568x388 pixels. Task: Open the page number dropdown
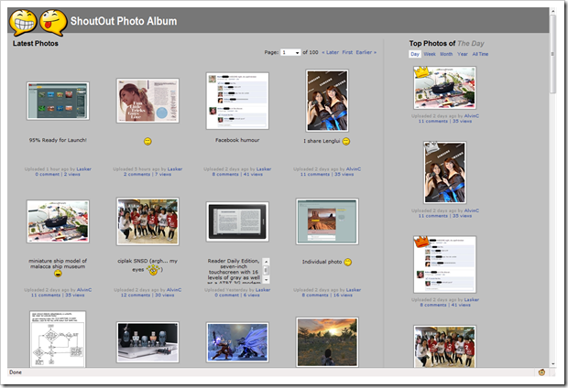click(x=290, y=52)
